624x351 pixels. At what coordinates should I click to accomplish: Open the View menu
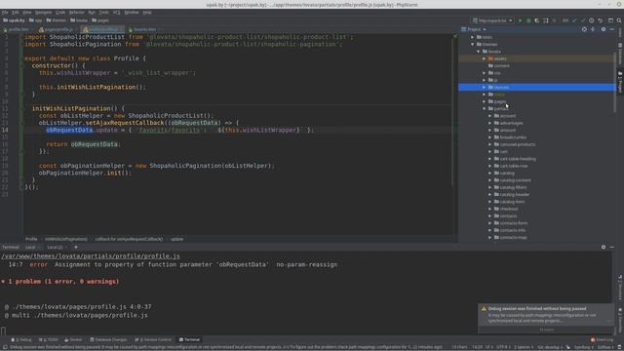point(26,13)
